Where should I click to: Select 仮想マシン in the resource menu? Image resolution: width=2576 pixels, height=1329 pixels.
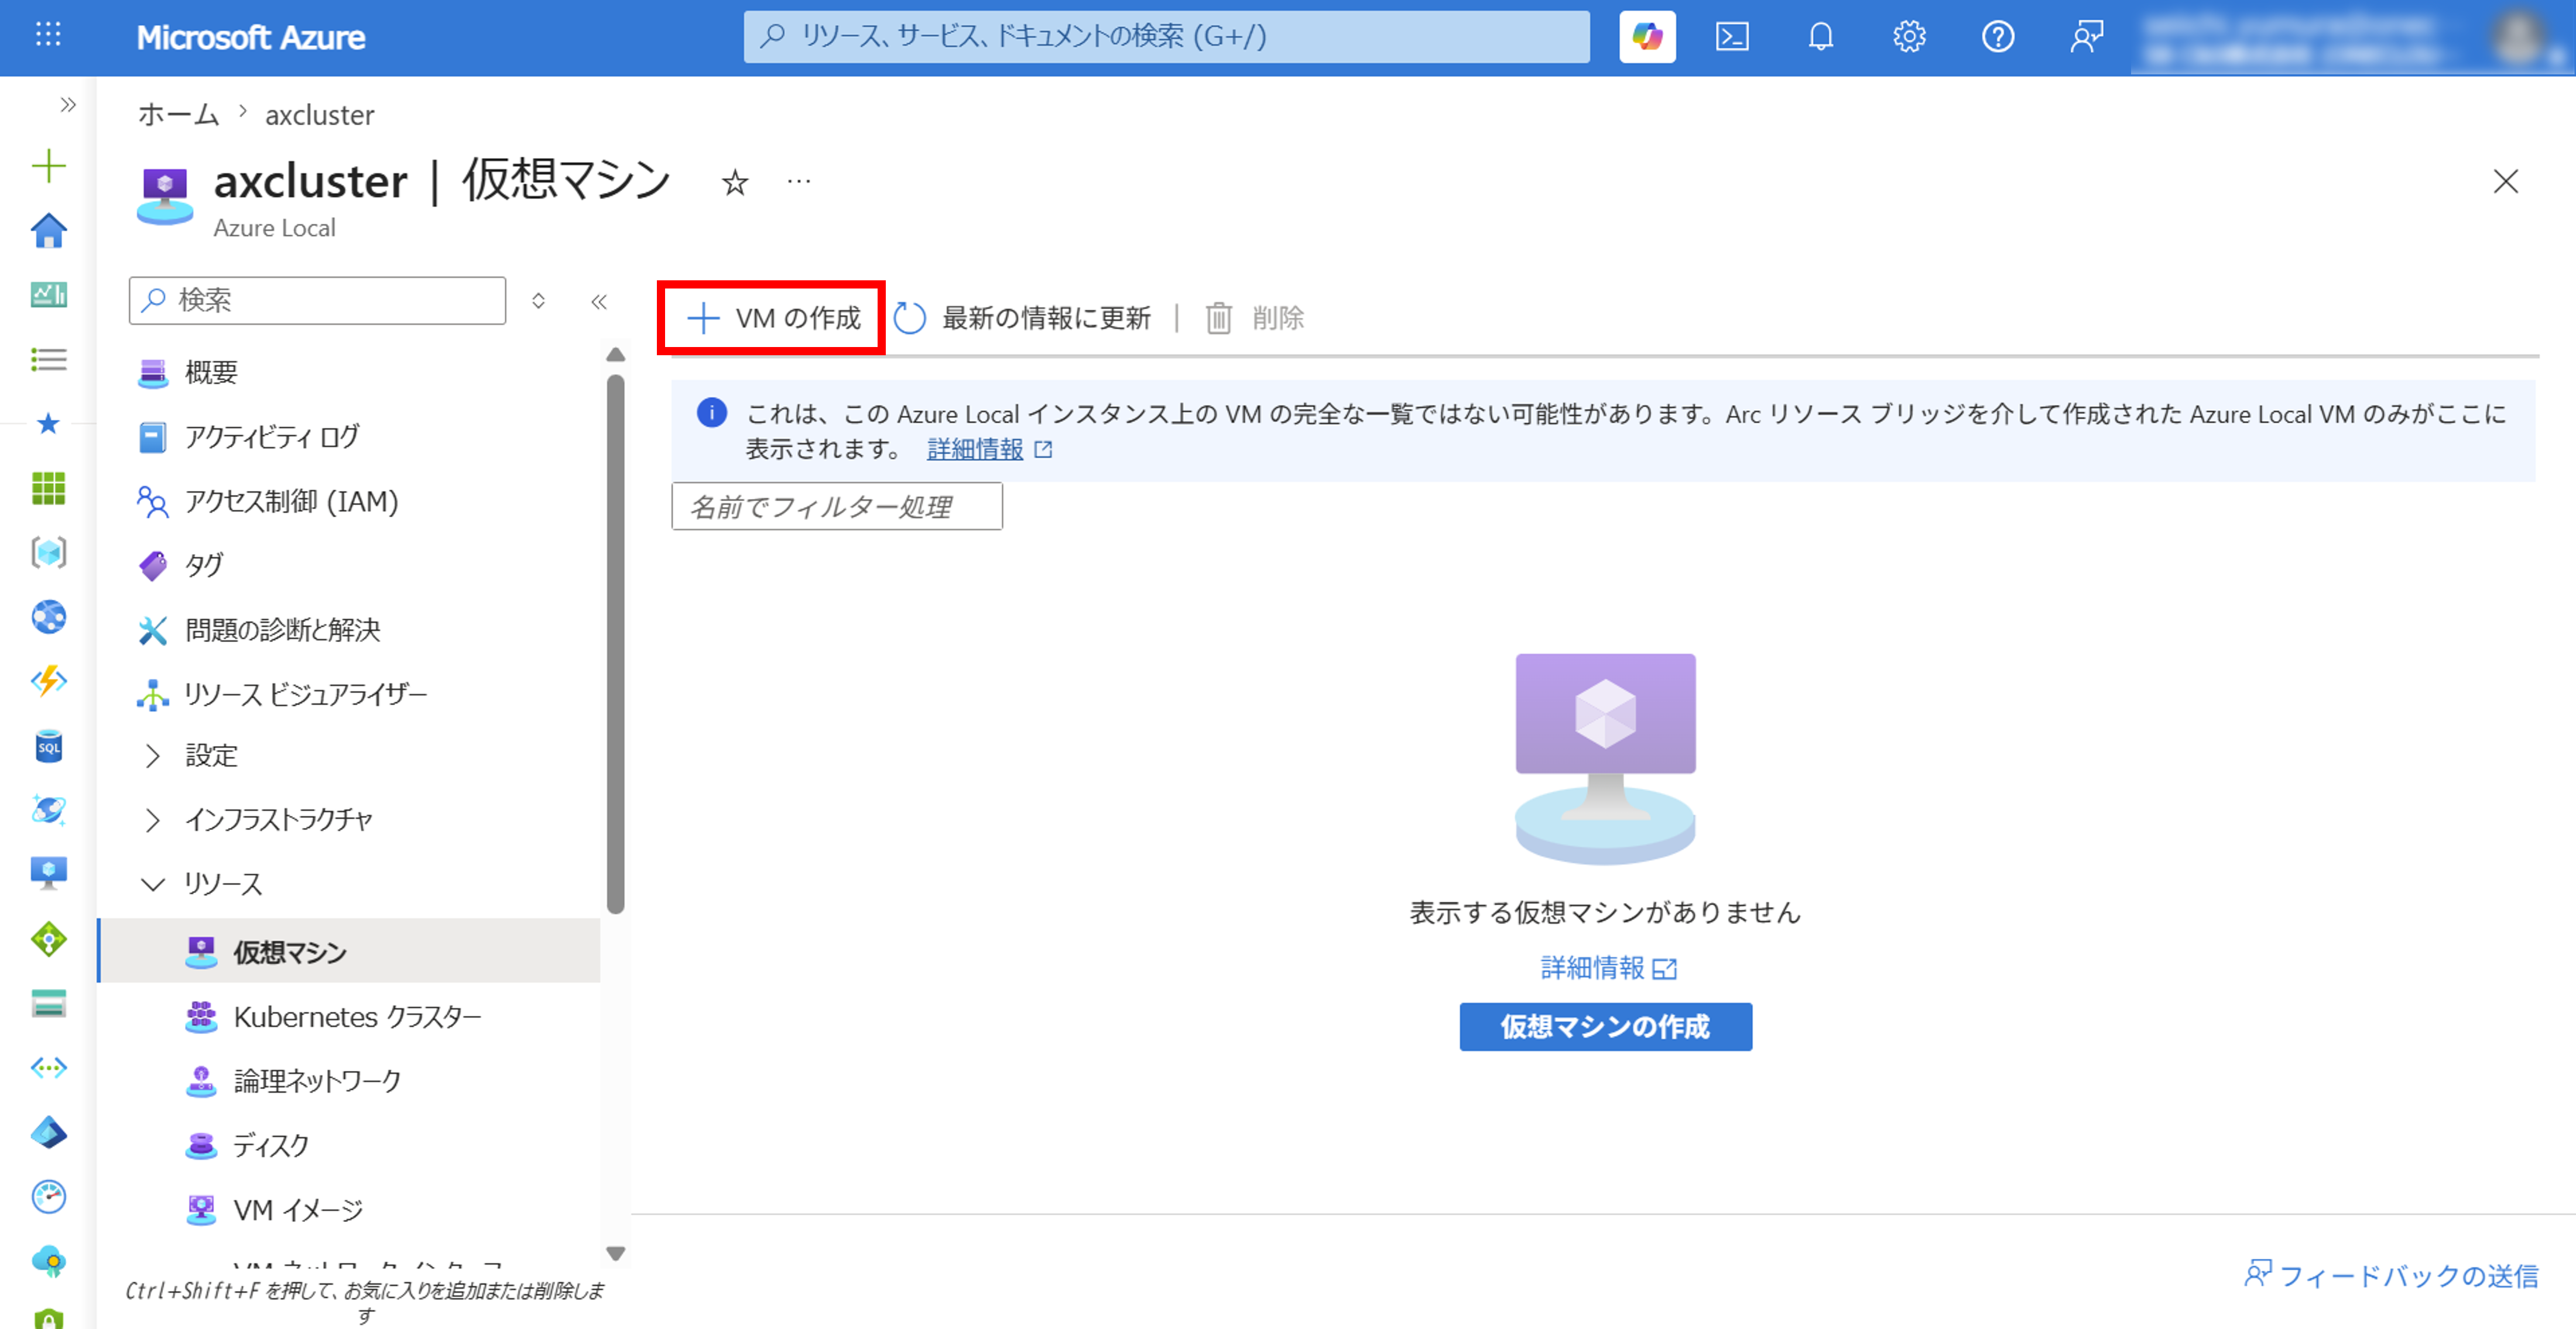(349, 952)
